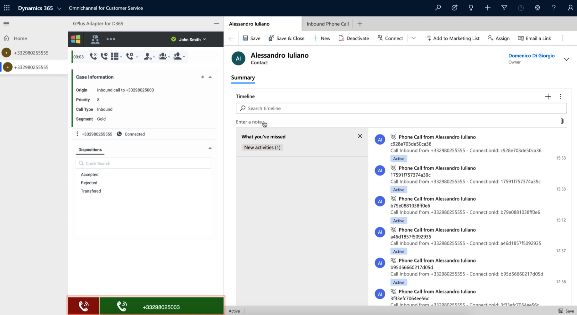
Task: Go to Home in left sidebar
Action: click(20, 38)
